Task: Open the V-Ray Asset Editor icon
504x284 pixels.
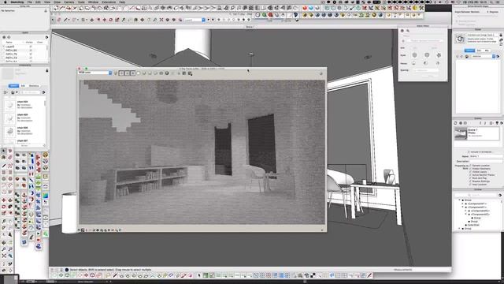Action: (x=258, y=15)
